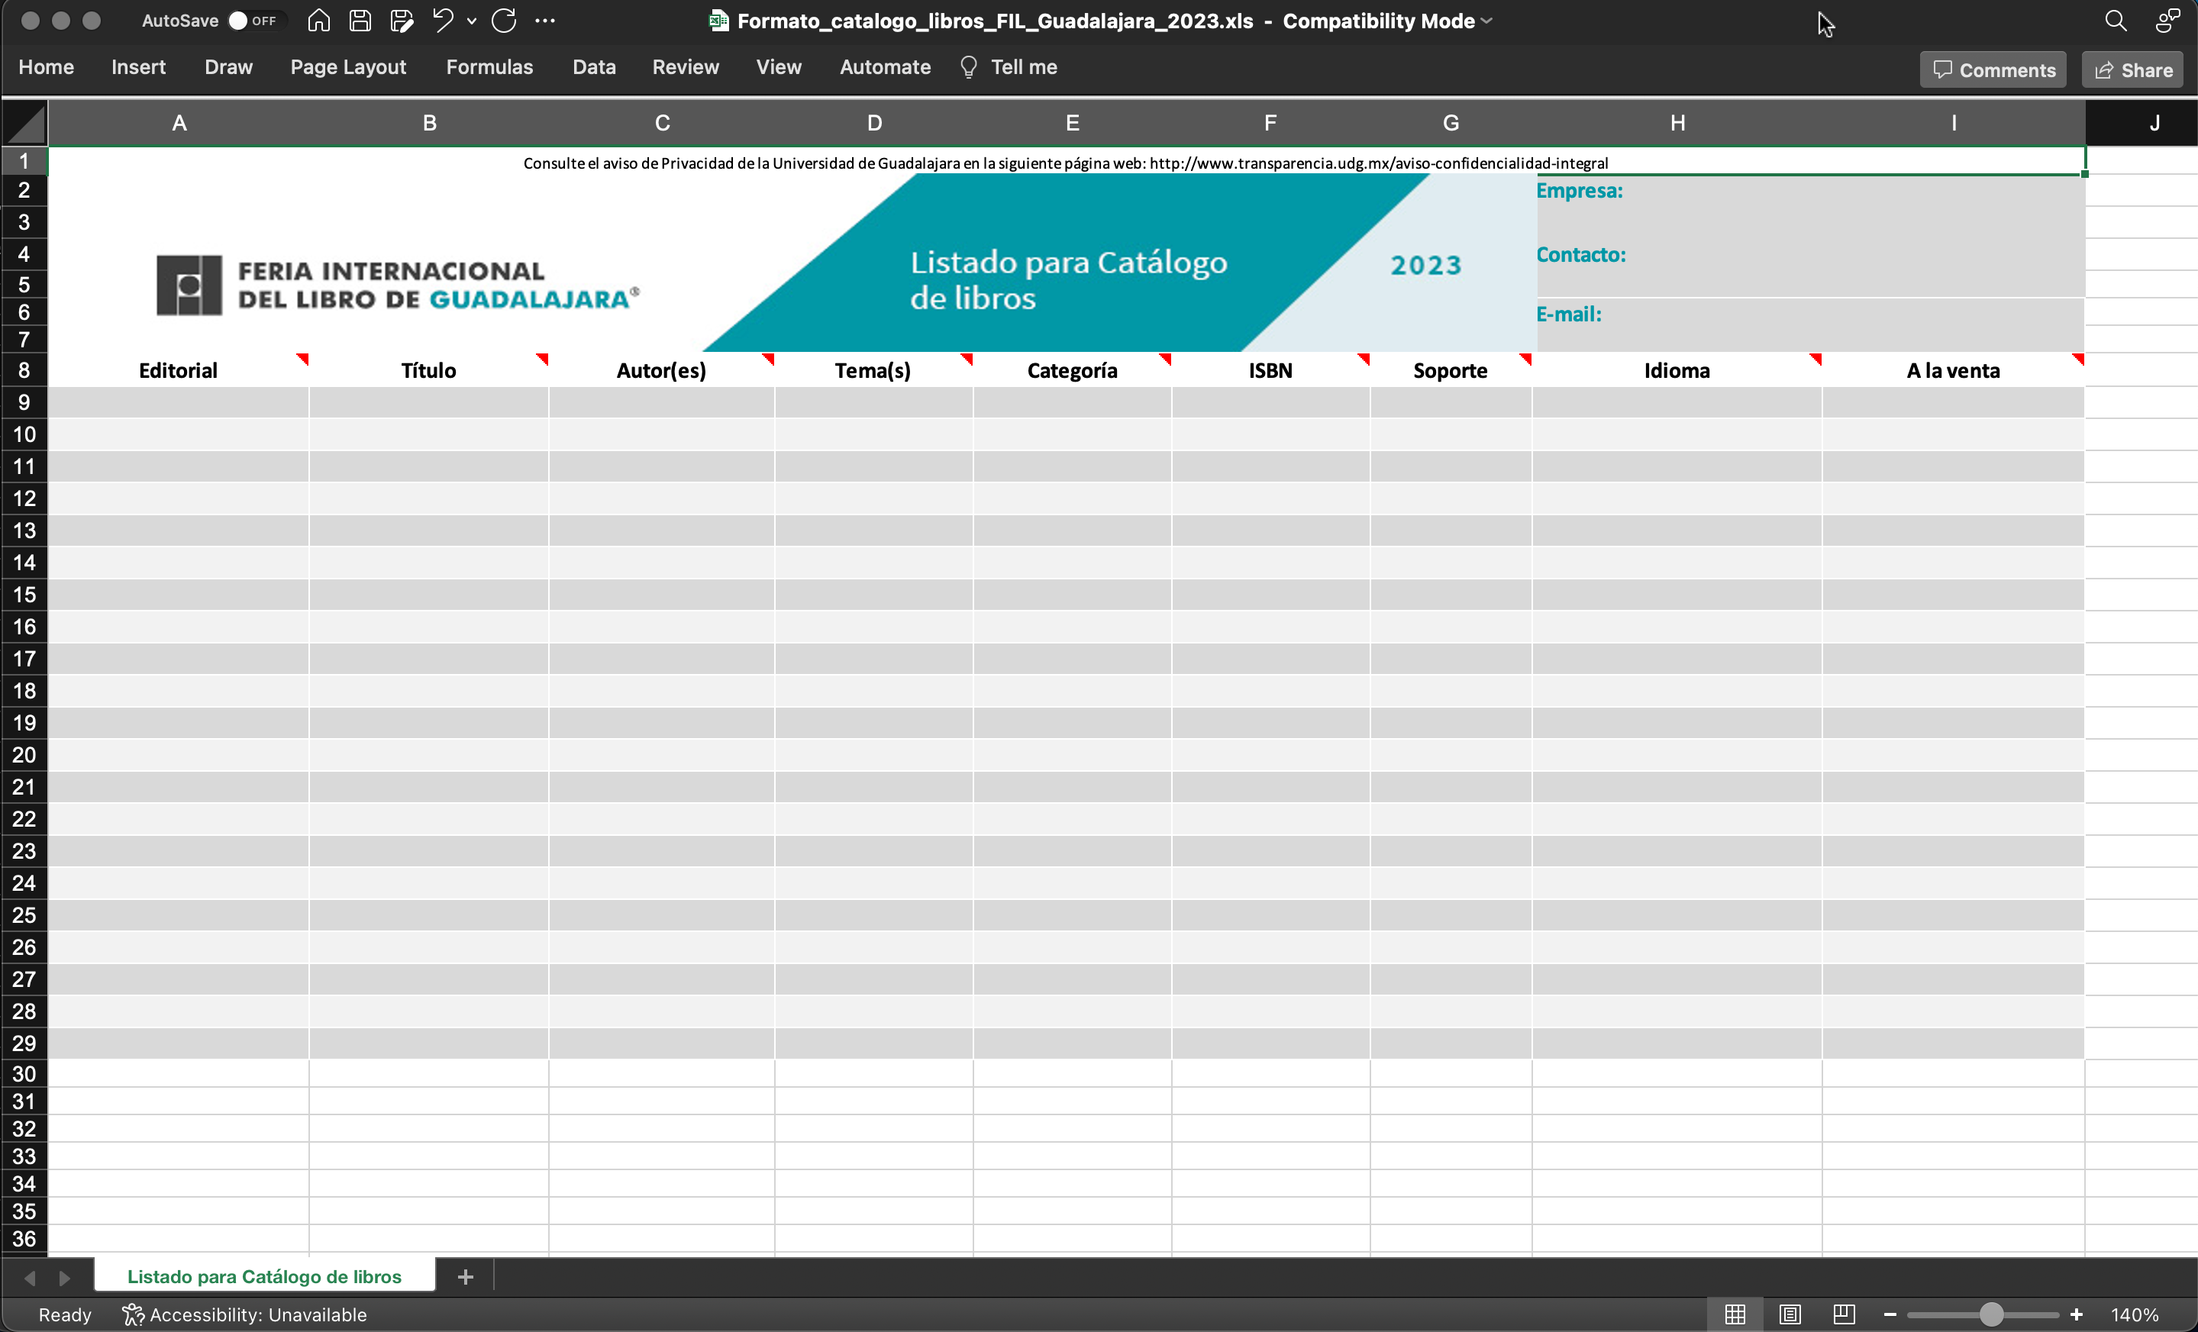Select row 20 header

coord(24,755)
